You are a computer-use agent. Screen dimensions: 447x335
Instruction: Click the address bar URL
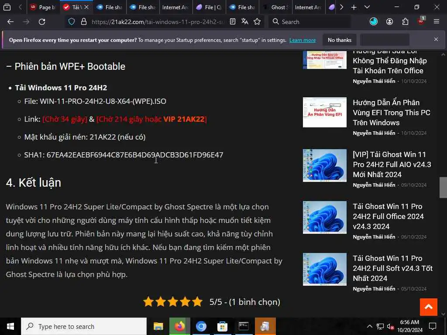point(158,22)
